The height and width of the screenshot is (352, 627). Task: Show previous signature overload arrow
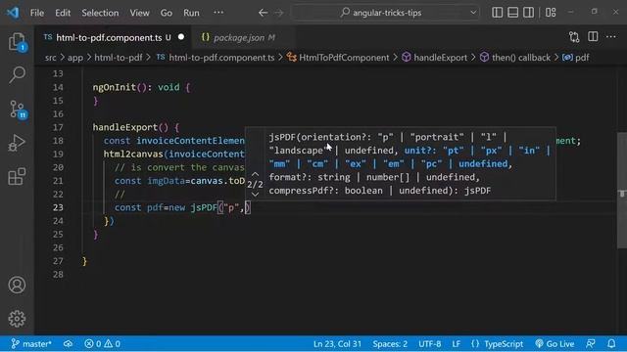pos(255,174)
